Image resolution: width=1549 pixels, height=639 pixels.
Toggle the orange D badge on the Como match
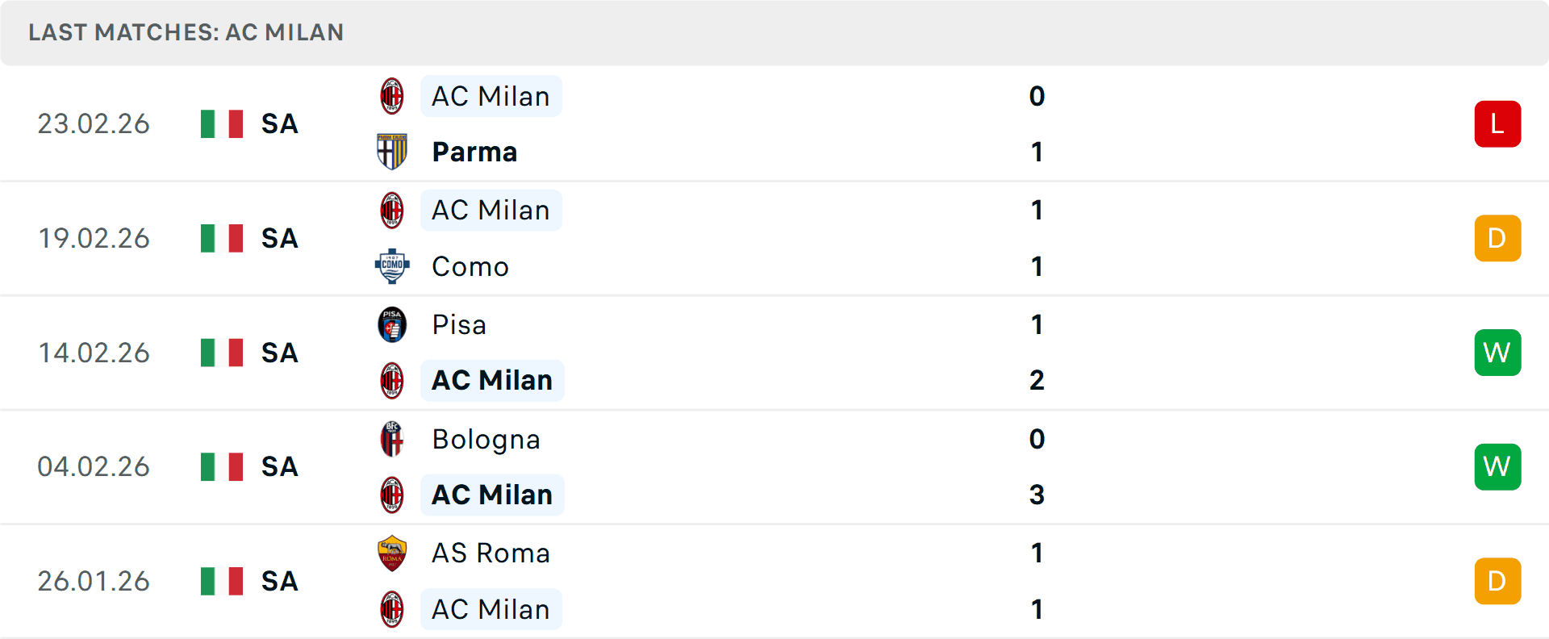click(1497, 238)
